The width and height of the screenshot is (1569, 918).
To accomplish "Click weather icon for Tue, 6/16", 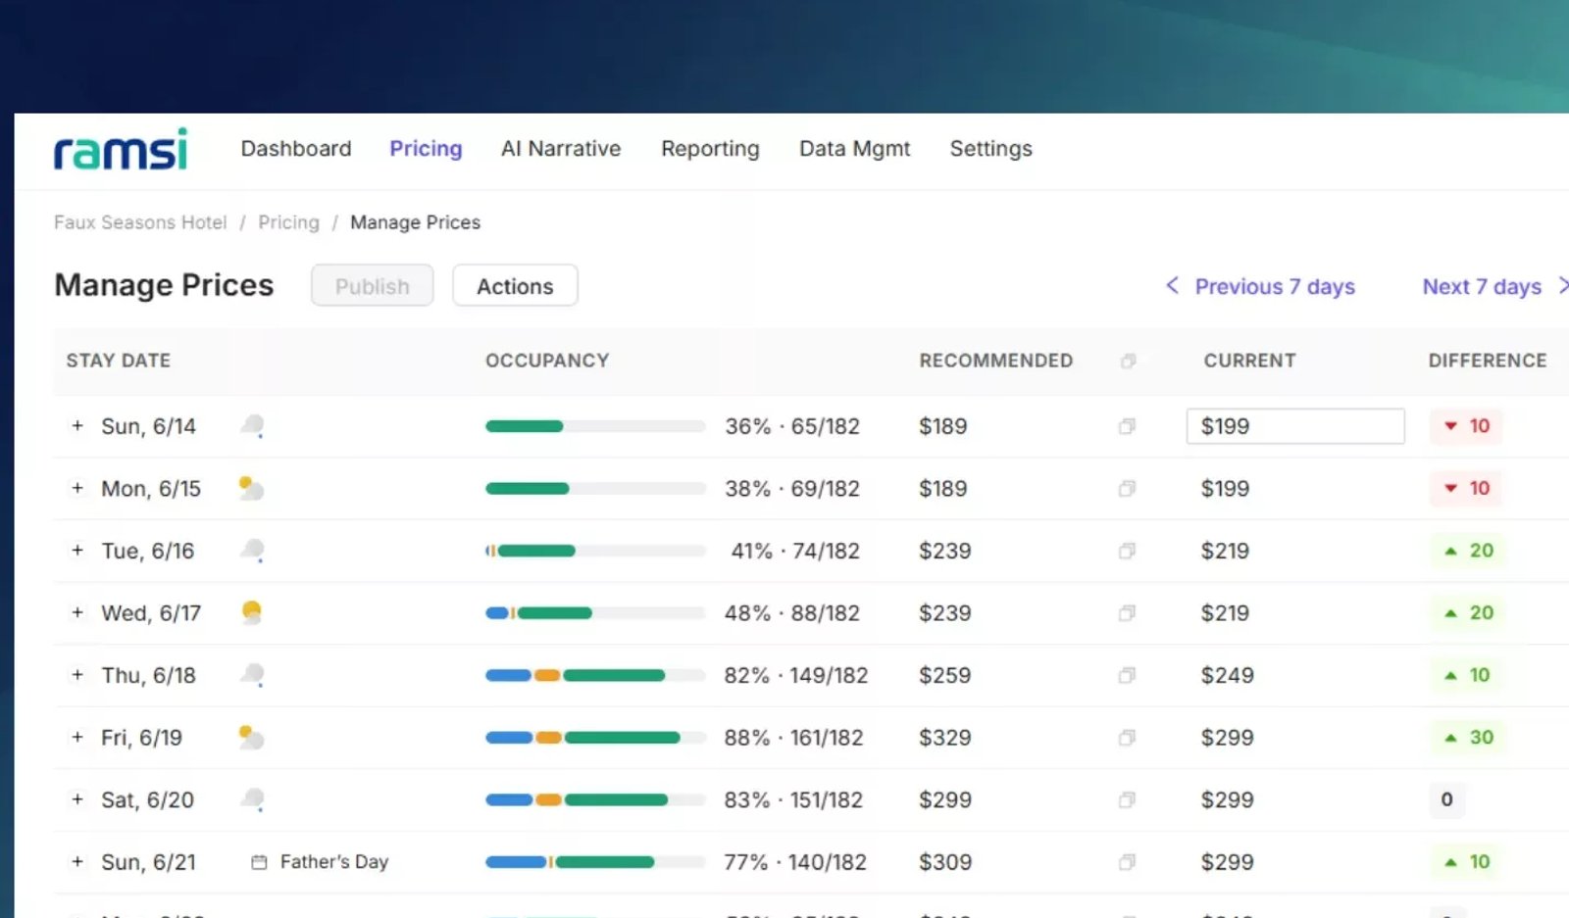I will 252,551.
